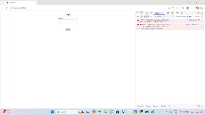Open console settings gear
The image size is (205, 115).
202,17
